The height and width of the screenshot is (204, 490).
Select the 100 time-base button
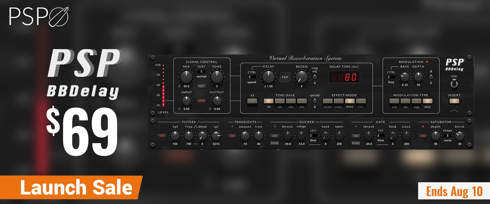(x=280, y=101)
